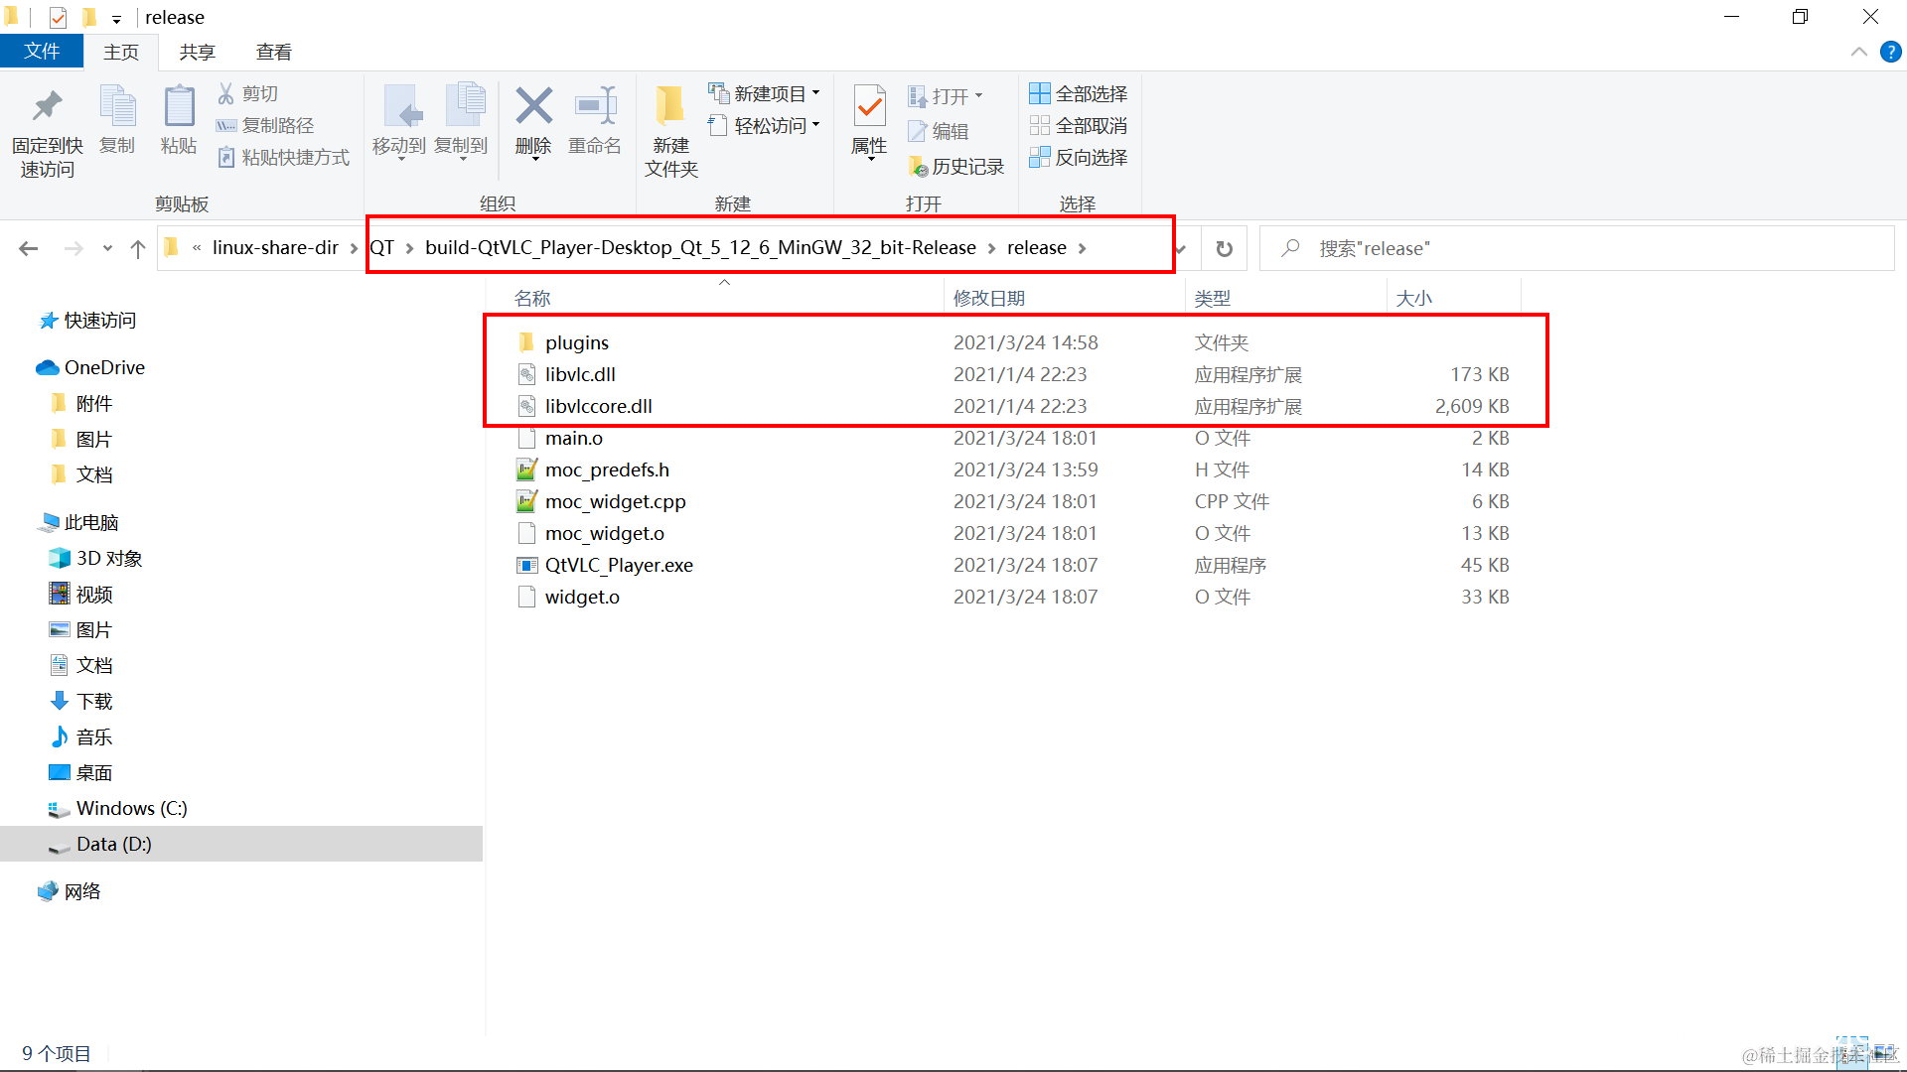Screen dimensions: 1907x1072
Task: Click Pin to Quick Access (固定到快速访问)
Action: [47, 107]
